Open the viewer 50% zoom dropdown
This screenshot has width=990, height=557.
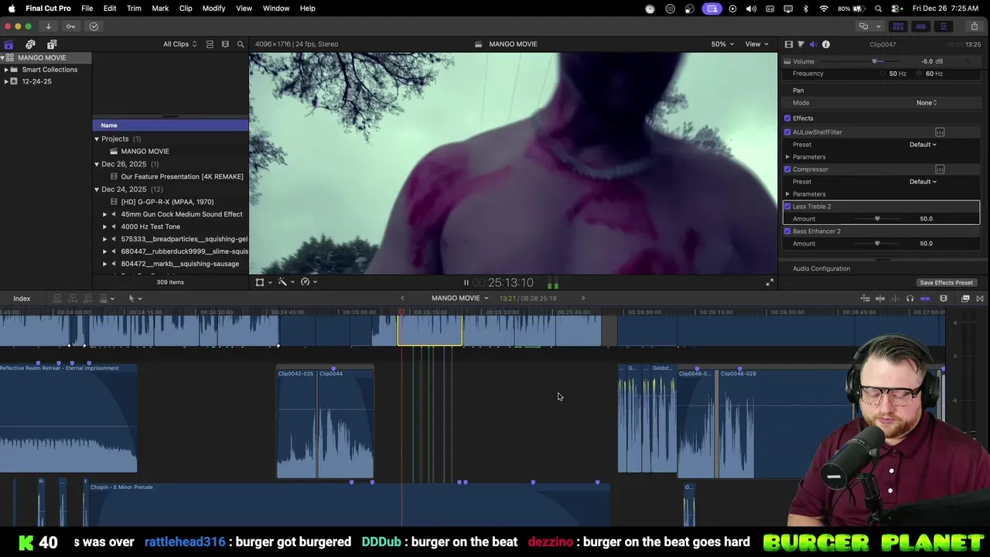(x=723, y=44)
